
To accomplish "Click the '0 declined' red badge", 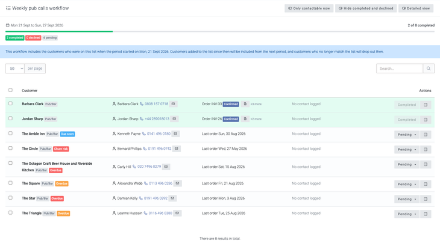I will tap(33, 38).
